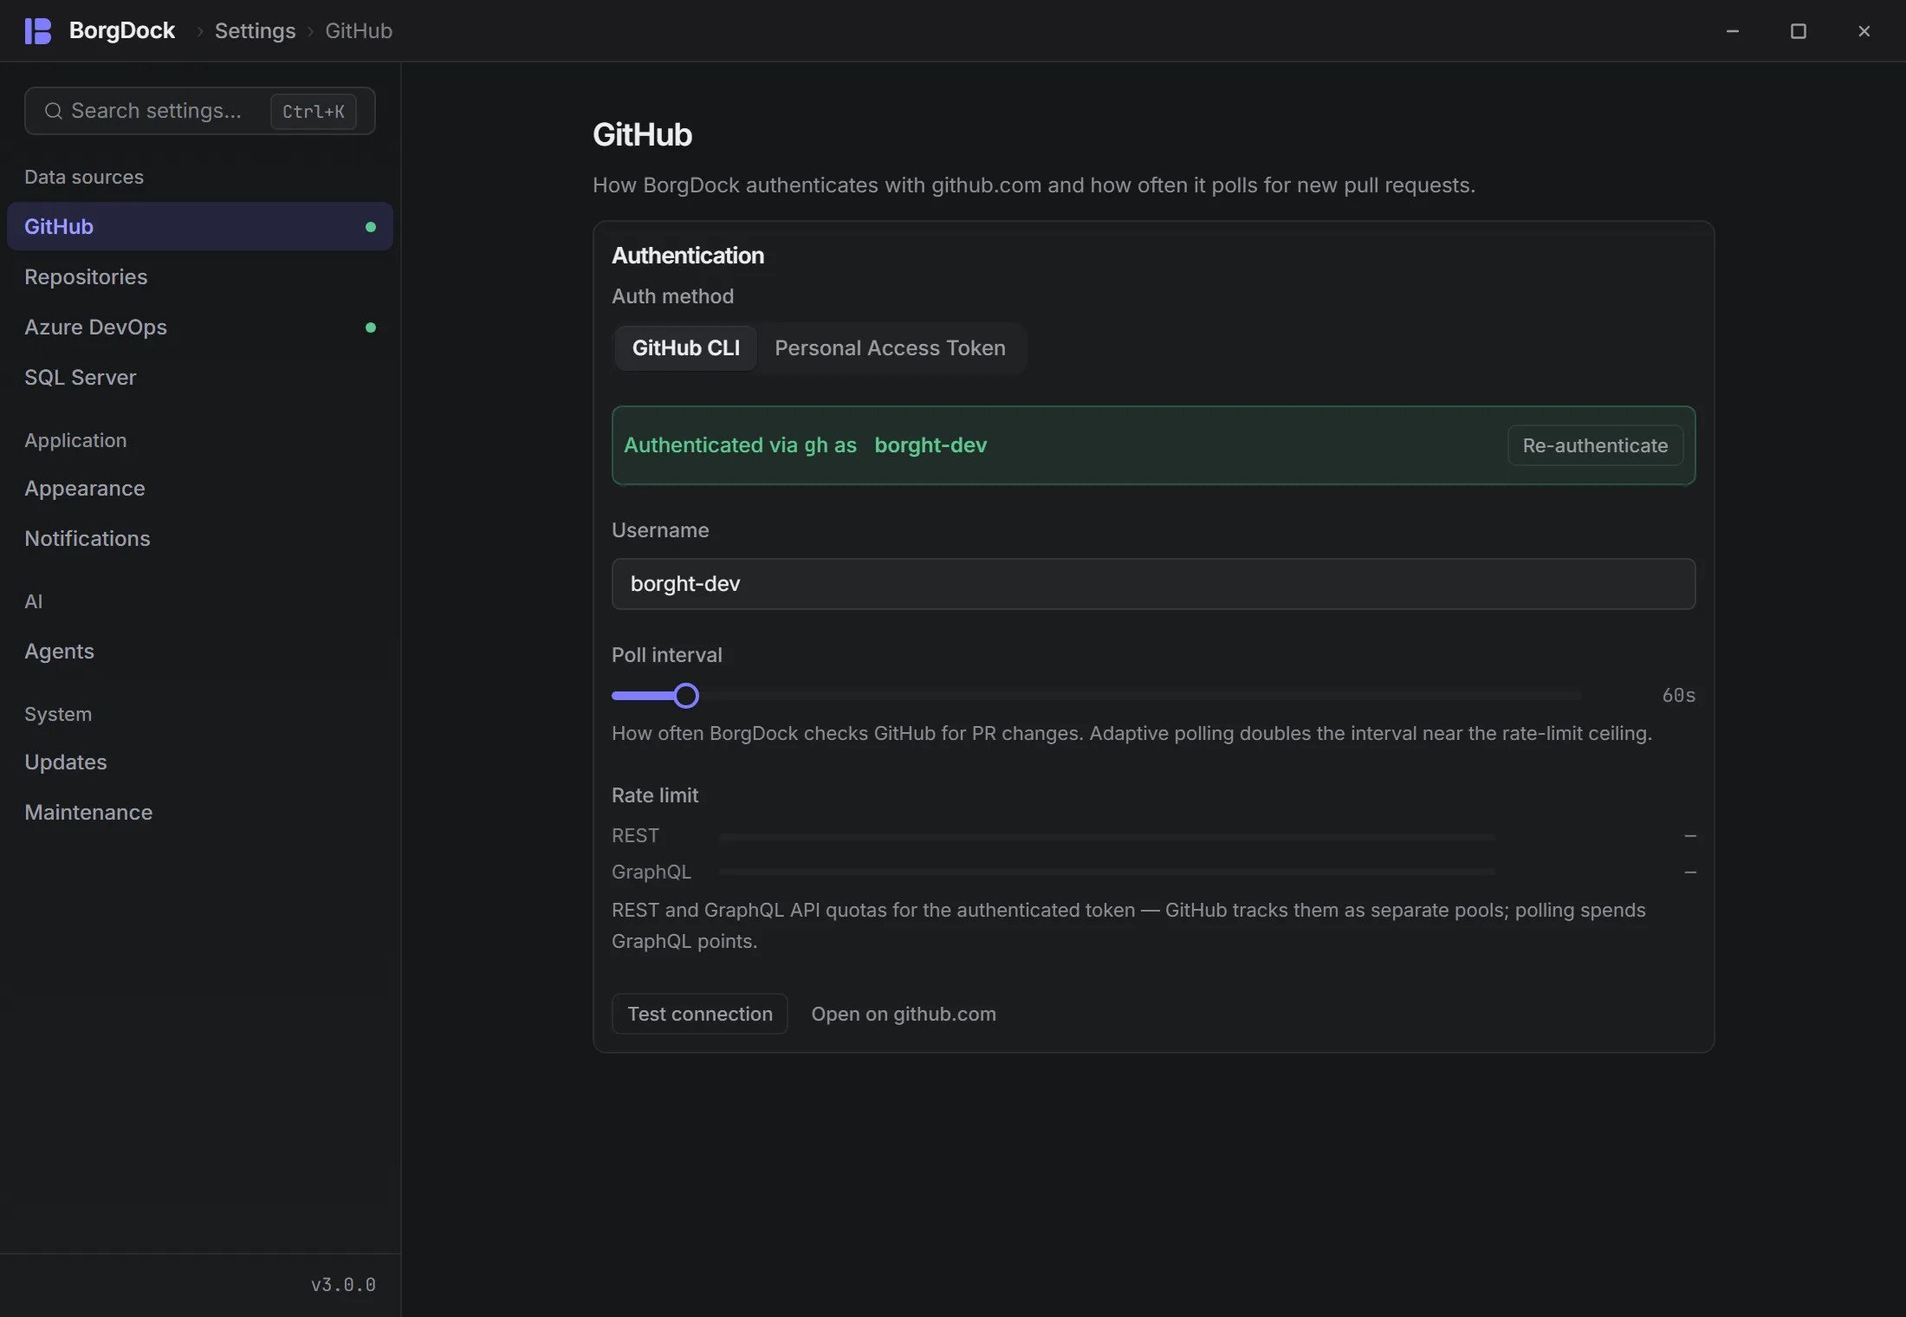The height and width of the screenshot is (1317, 1906).
Task: Click the v3.0.0 version label
Action: click(x=343, y=1285)
